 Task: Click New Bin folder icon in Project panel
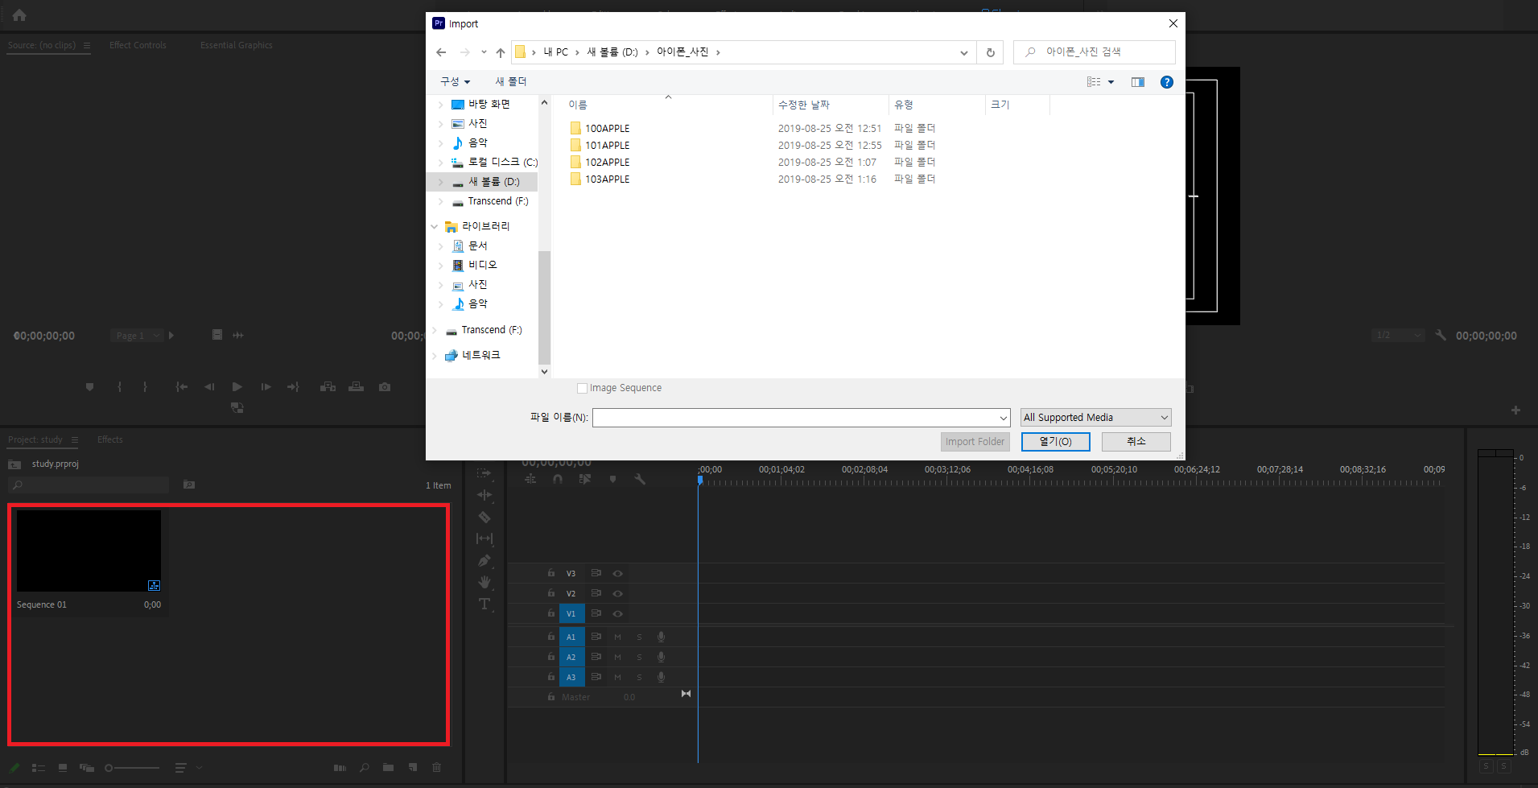tap(388, 768)
